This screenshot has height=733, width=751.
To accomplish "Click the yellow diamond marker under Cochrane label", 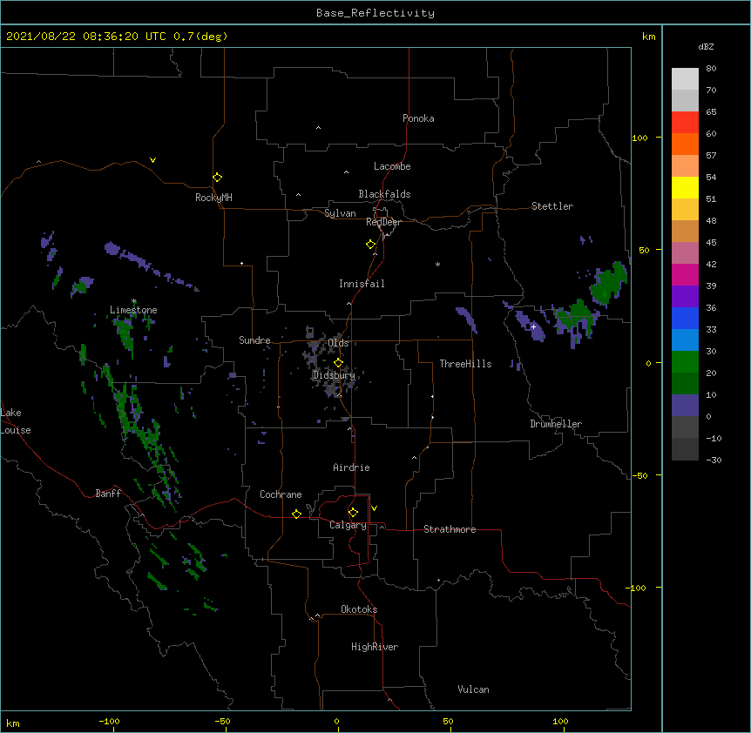I will (296, 514).
